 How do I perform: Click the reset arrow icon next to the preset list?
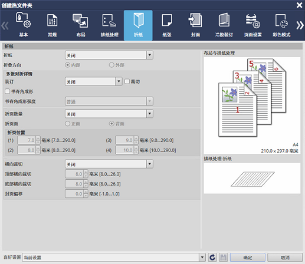click(x=212, y=258)
